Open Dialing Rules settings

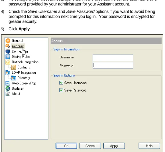(x=21, y=57)
